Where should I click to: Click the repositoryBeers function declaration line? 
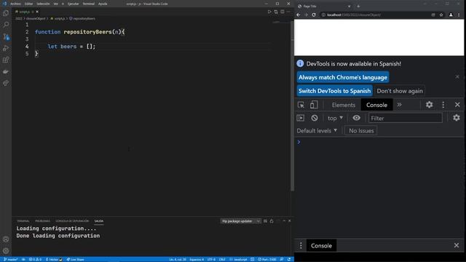click(79, 32)
